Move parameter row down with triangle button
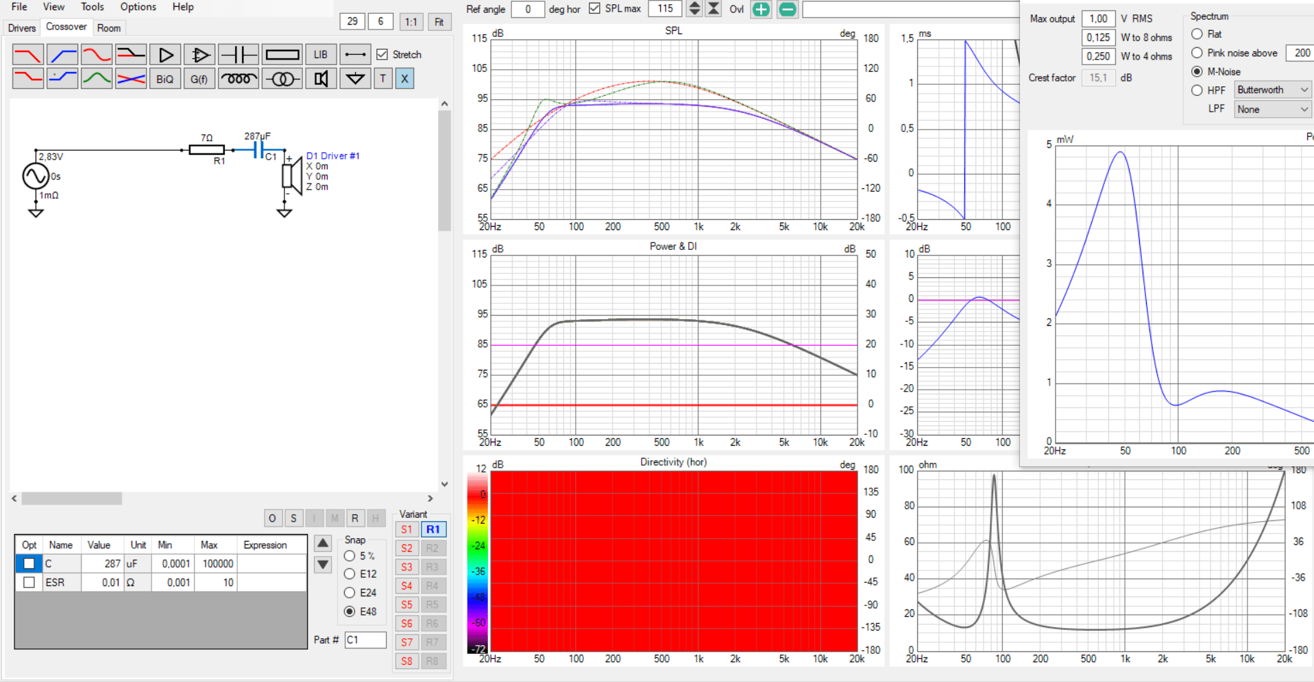Viewport: 1314px width, 682px height. click(x=323, y=565)
